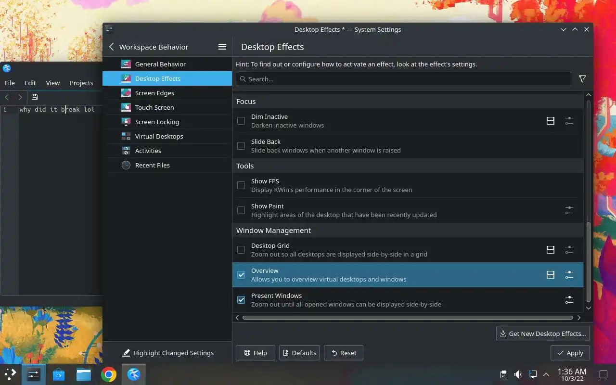Open the Discover store from the taskbar
Image resolution: width=616 pixels, height=385 pixels.
(59, 374)
